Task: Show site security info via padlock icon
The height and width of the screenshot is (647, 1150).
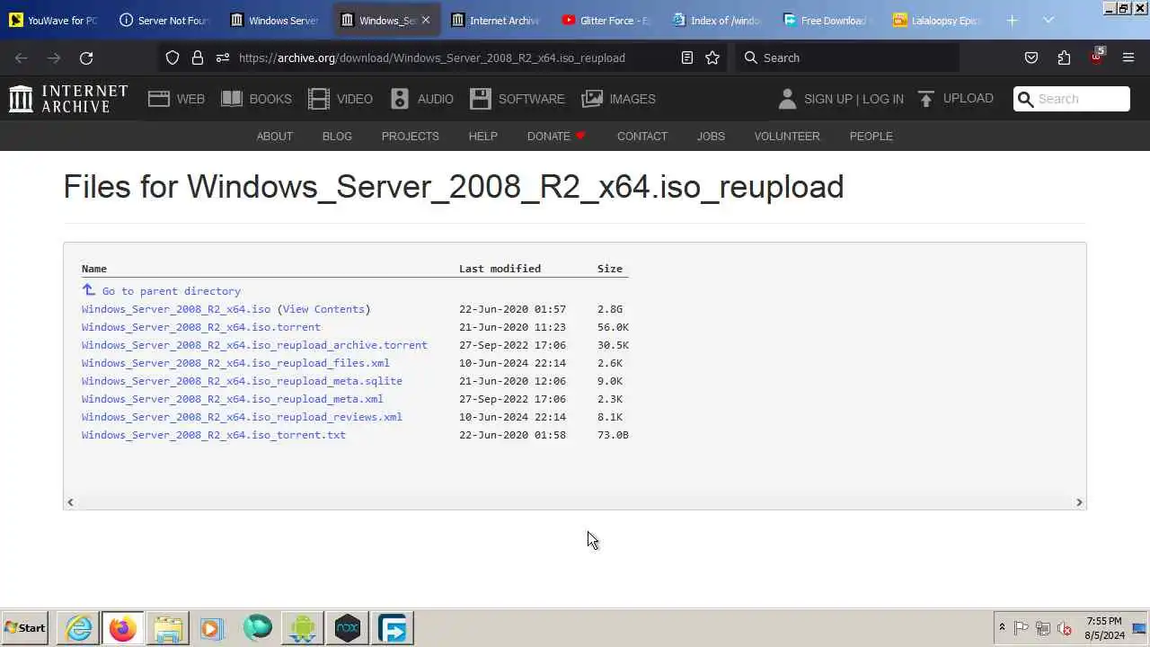Action: (198, 58)
